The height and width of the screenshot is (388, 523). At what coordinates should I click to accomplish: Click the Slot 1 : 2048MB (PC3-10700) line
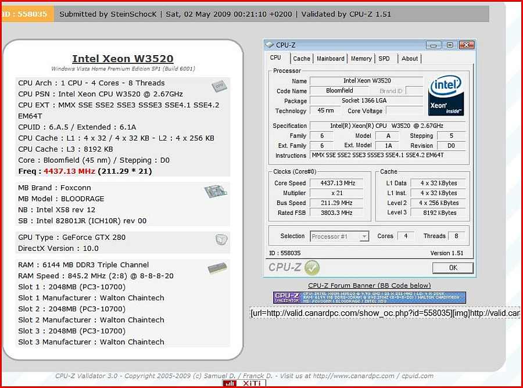click(71, 287)
